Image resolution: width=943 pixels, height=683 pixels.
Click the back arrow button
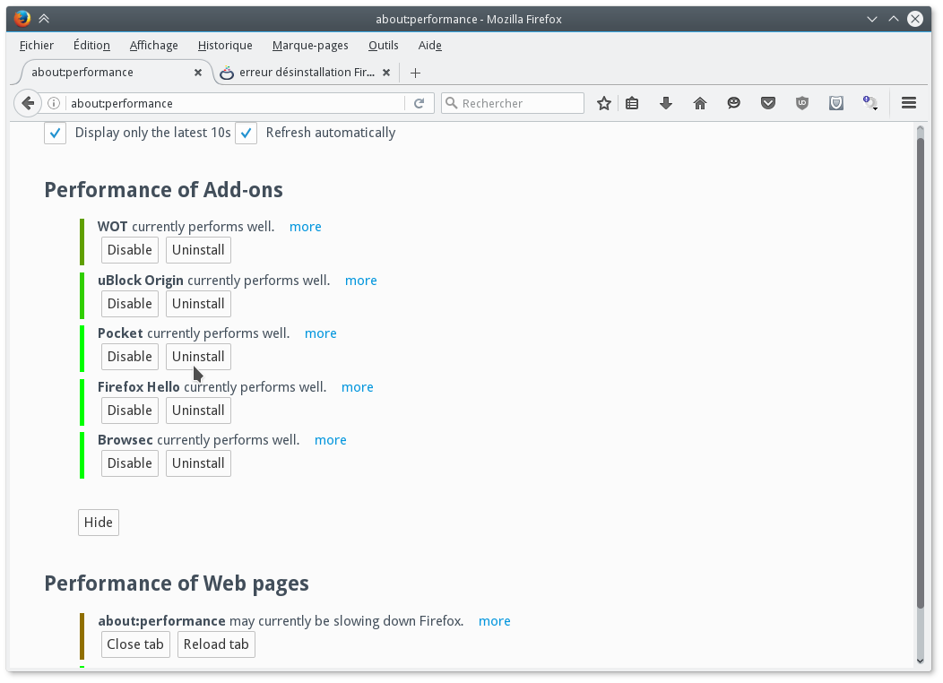coord(28,103)
